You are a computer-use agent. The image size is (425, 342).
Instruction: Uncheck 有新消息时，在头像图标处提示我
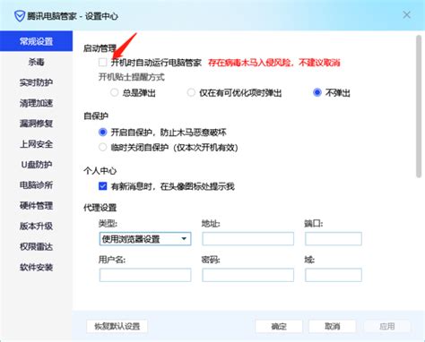102,186
